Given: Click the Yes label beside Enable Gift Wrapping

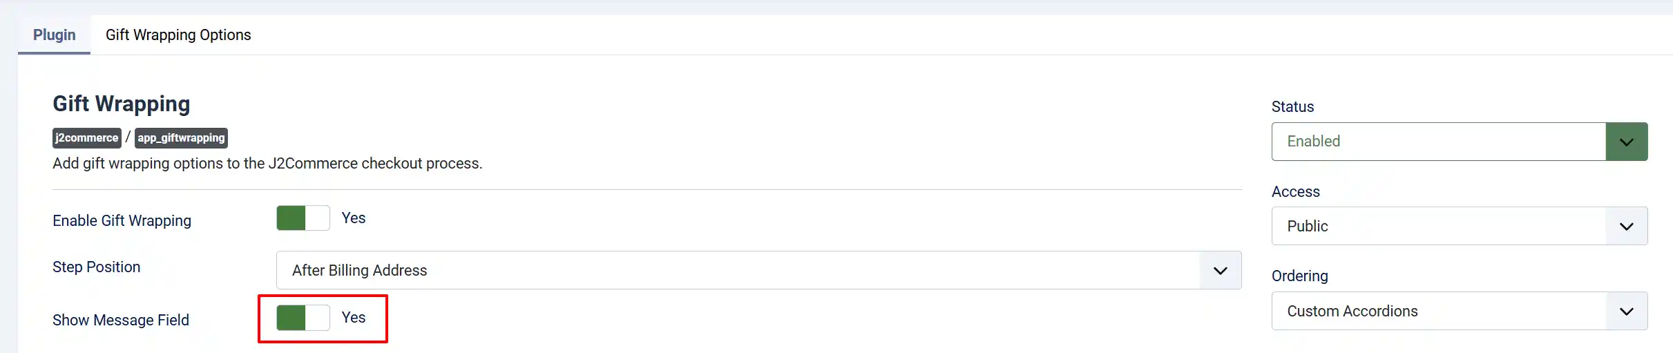Looking at the screenshot, I should [354, 218].
